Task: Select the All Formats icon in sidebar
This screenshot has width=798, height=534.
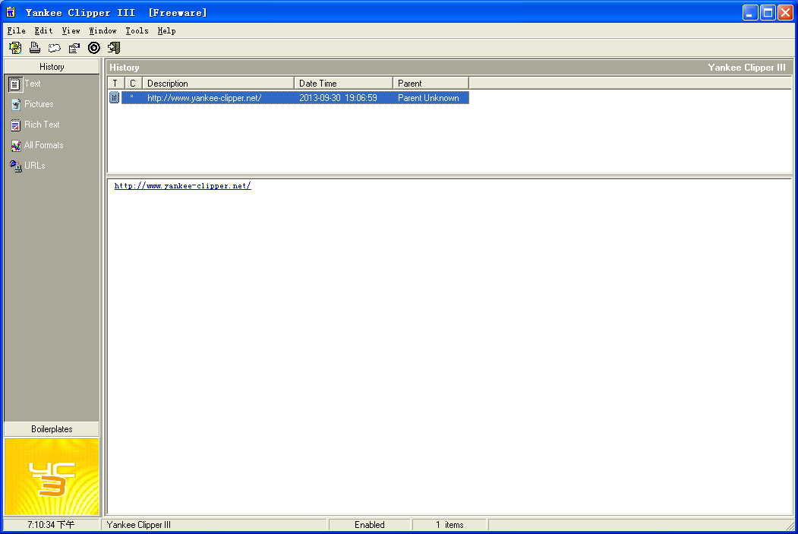Action: pyautogui.click(x=16, y=146)
